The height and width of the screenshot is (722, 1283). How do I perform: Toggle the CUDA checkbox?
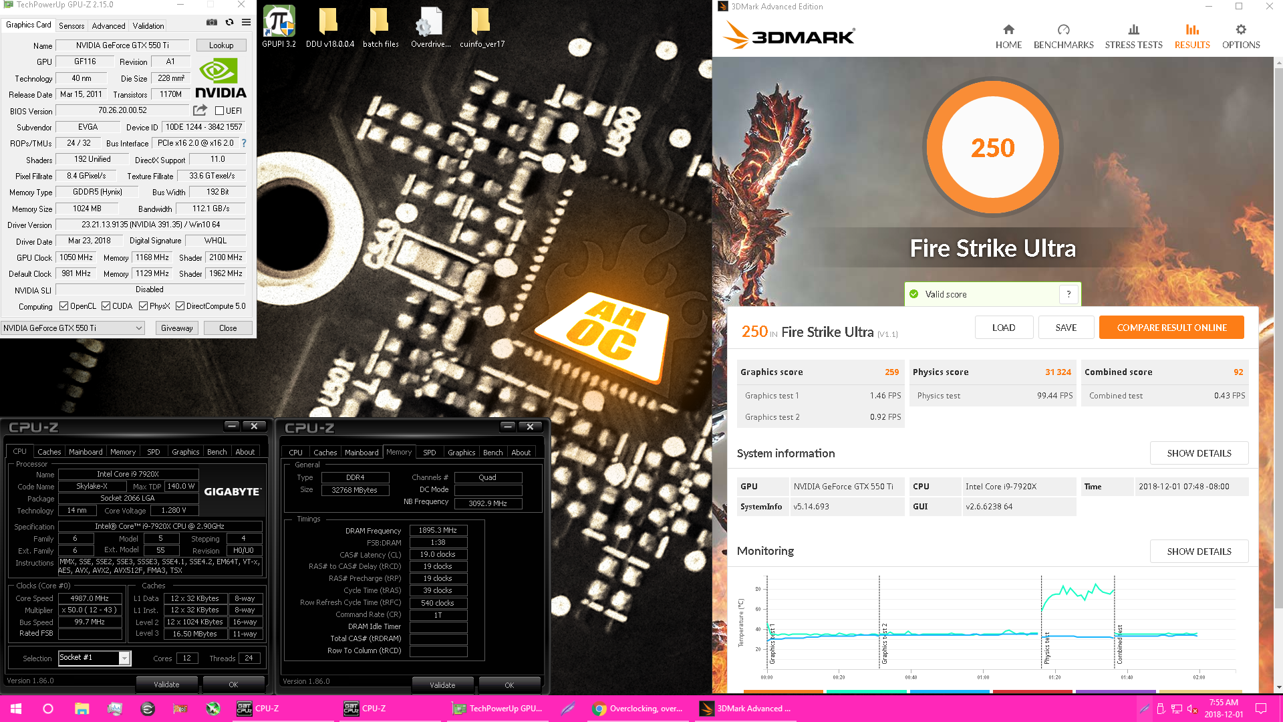(106, 306)
